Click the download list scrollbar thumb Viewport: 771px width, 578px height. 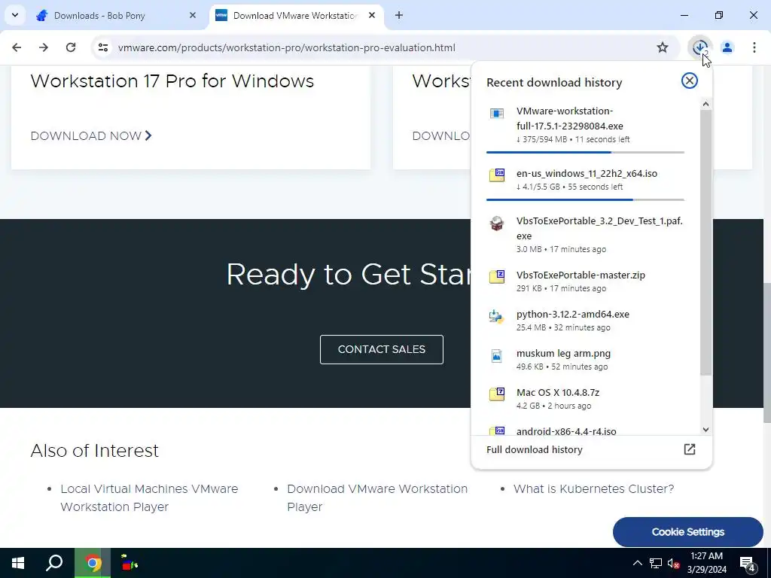point(705,242)
